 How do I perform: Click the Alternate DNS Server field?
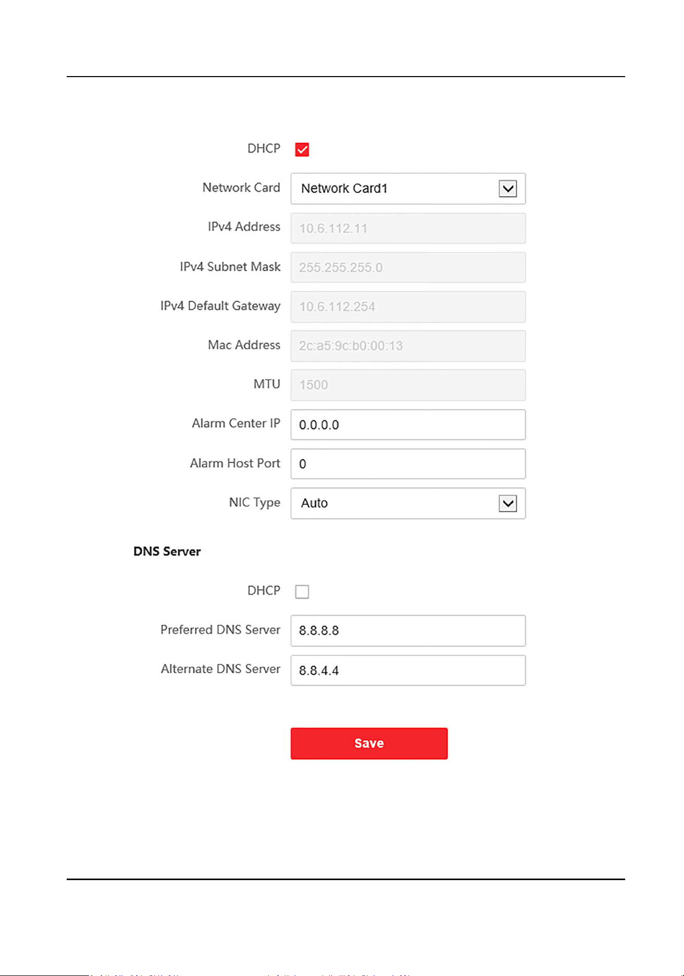408,670
